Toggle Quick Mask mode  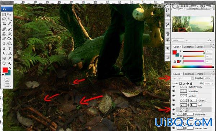coord(7,80)
